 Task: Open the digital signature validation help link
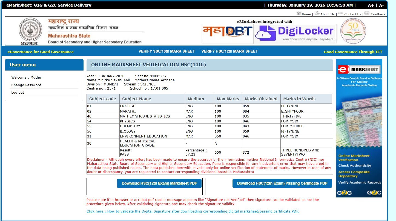(x=193, y=211)
